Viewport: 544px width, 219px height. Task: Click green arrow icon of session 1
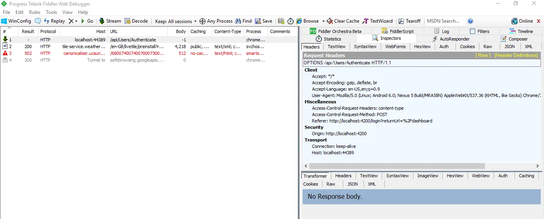pyautogui.click(x=5, y=39)
